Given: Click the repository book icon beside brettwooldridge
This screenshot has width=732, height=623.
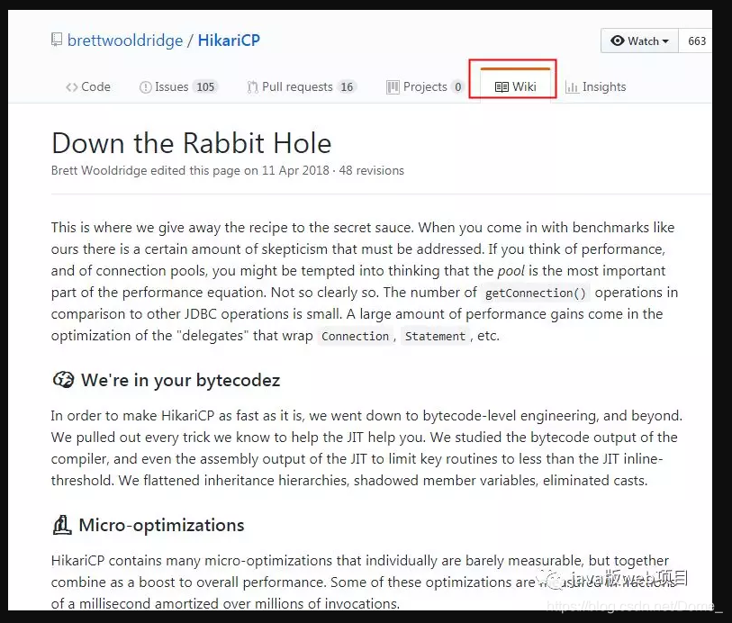Looking at the screenshot, I should pyautogui.click(x=57, y=40).
